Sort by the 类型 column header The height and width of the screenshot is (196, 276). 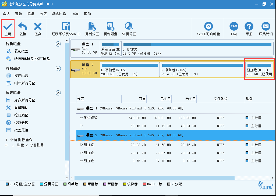pos(260,99)
